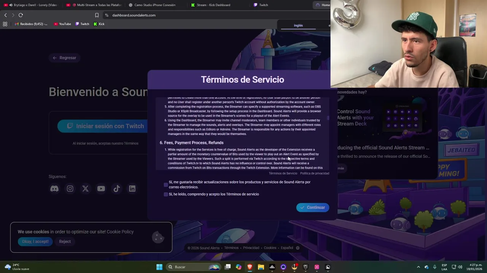Select the inglés translation tab

pos(298,25)
